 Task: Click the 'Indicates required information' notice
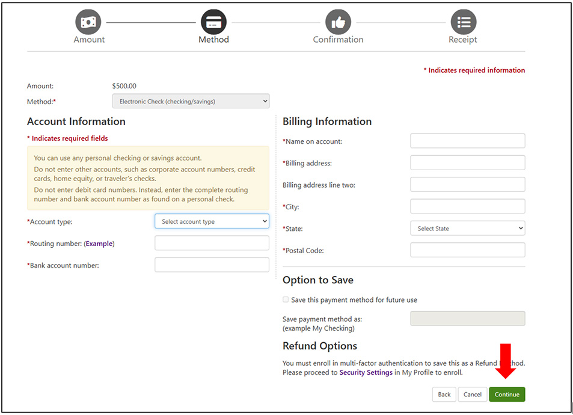(474, 70)
